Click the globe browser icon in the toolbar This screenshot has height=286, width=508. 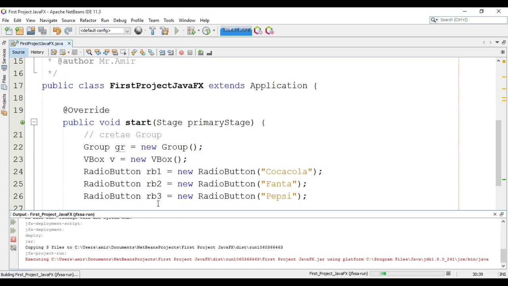tap(138, 31)
